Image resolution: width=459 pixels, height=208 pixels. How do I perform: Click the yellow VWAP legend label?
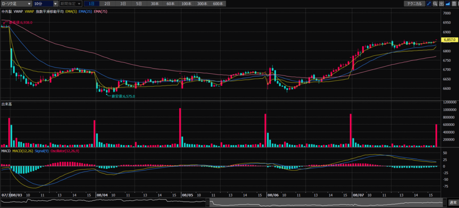click(x=30, y=11)
